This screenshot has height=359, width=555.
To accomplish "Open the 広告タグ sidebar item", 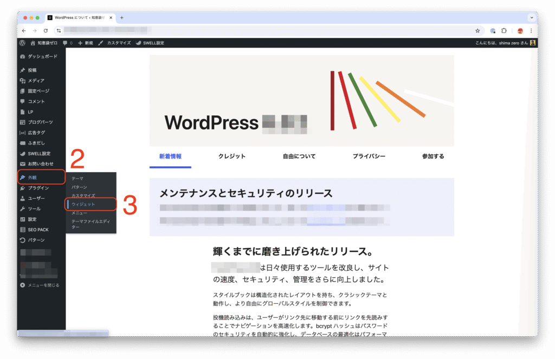I will (41, 133).
